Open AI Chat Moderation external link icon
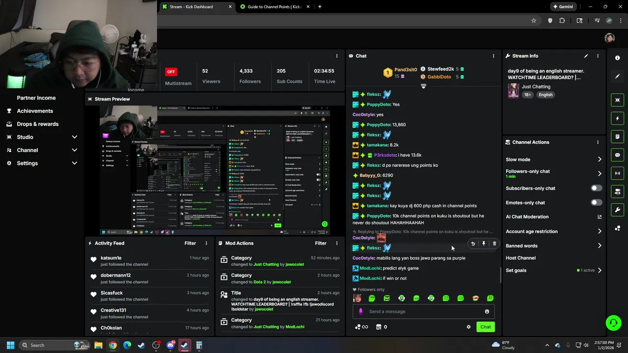The height and width of the screenshot is (353, 628). click(600, 217)
